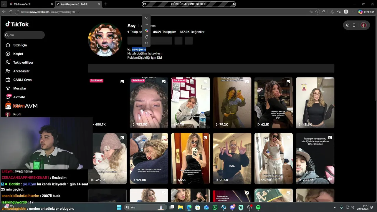Image resolution: width=377 pixels, height=212 pixels.
Task: Open Edge settings and more menu
Action: click(x=353, y=12)
